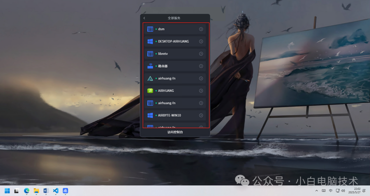Select the AIRBYTE-WIN10 device name
Image resolution: width=370 pixels, height=196 pixels.
coord(170,115)
